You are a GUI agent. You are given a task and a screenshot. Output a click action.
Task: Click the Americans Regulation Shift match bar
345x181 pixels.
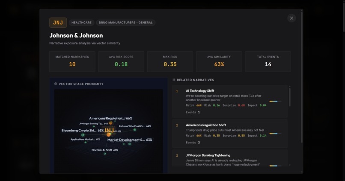pyautogui.click(x=275, y=133)
